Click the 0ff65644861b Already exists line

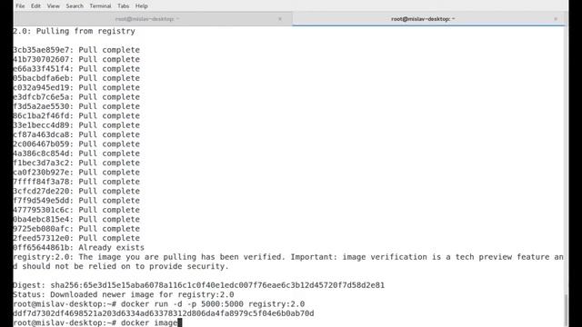79,248
